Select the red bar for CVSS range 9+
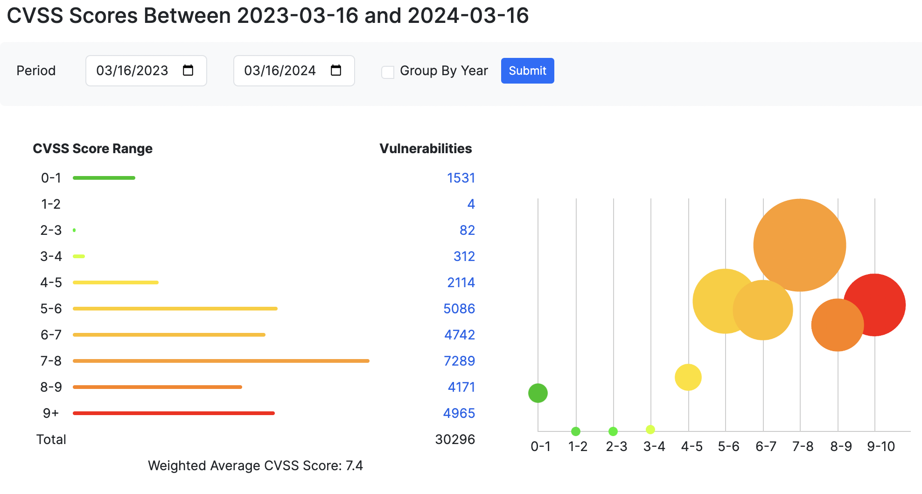 click(x=173, y=413)
